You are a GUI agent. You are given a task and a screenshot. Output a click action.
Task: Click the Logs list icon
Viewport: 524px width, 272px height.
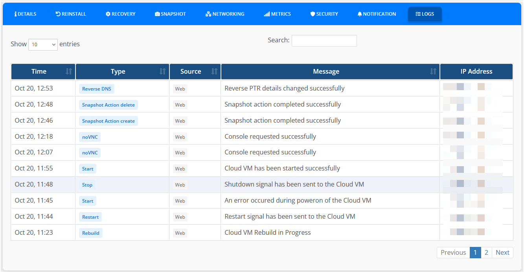417,14
